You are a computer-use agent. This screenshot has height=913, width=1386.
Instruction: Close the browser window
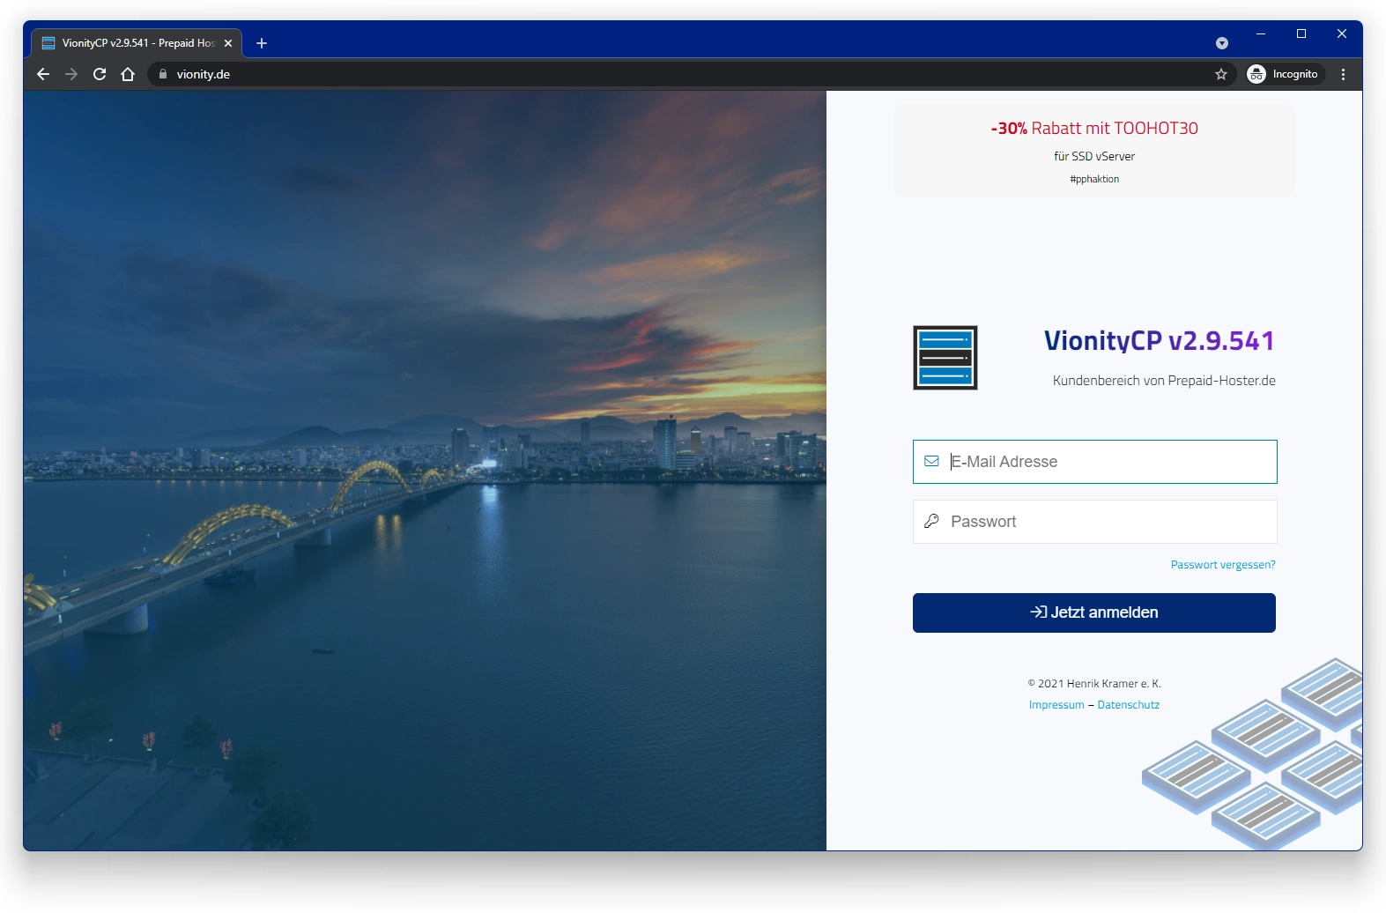(1342, 33)
